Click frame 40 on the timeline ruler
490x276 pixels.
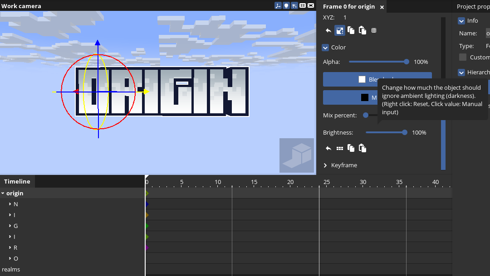(x=435, y=182)
